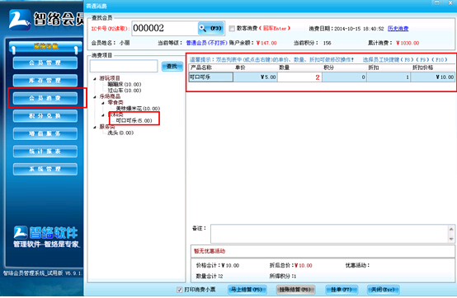Click the cumulative spending ¥1030.00 value
The width and height of the screenshot is (457, 298).
pos(408,43)
